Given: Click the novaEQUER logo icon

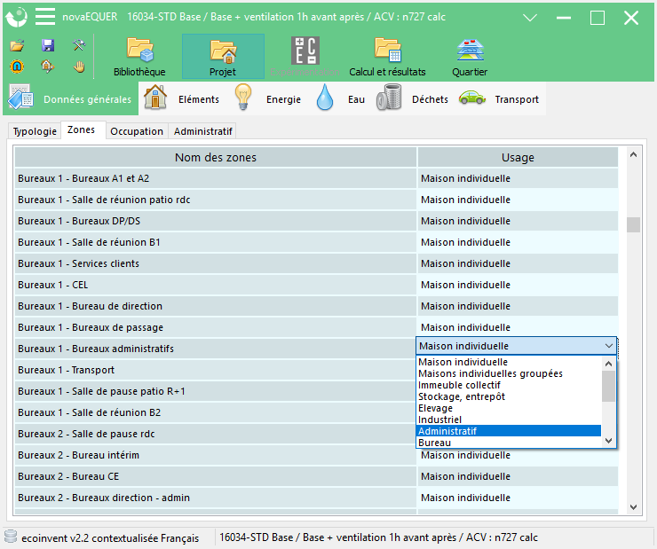Looking at the screenshot, I should click(x=16, y=17).
